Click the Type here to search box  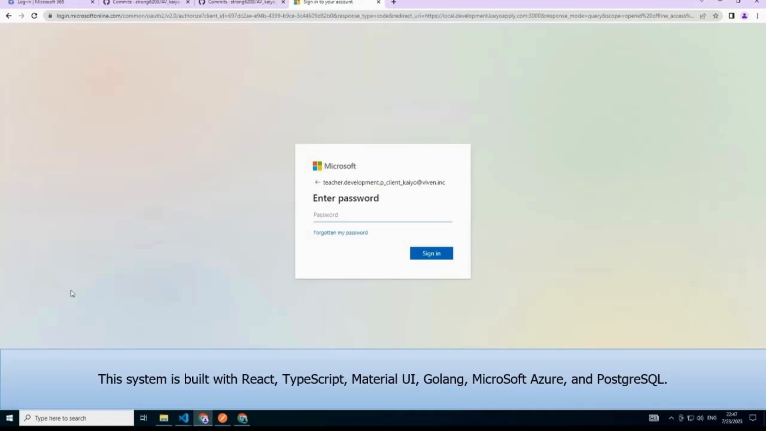[77, 418]
